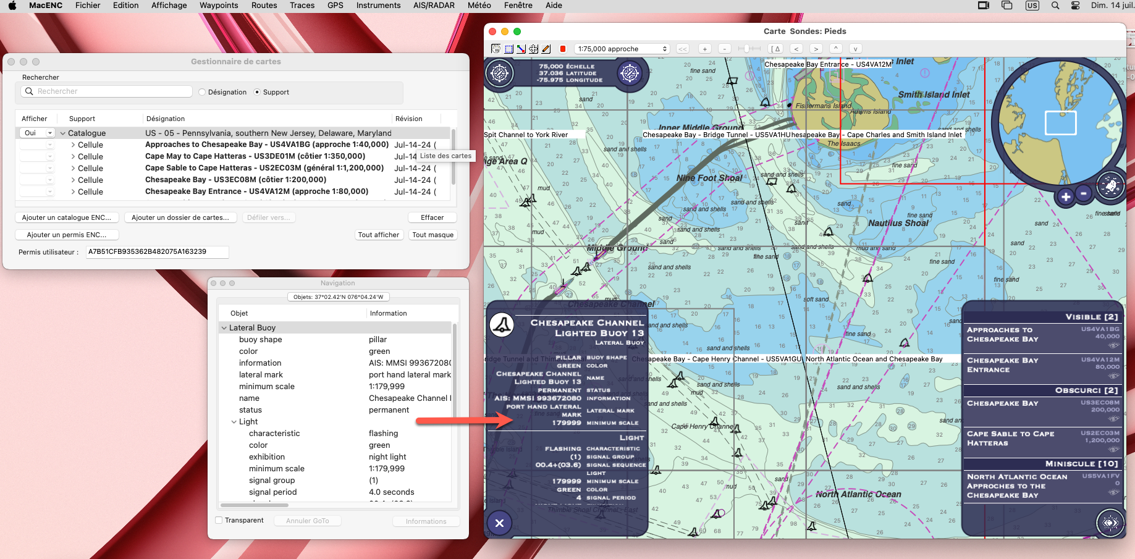Collapse the Lateral Buoy section

coord(224,328)
